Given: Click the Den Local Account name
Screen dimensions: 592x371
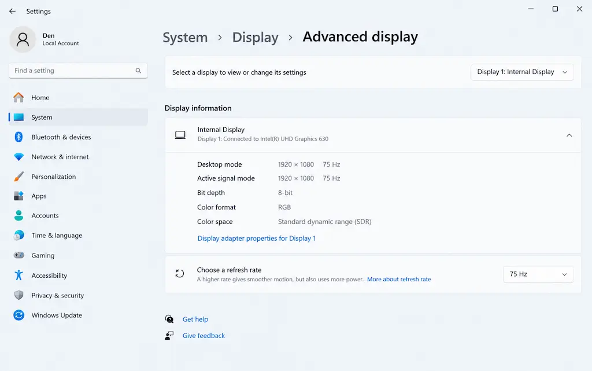Looking at the screenshot, I should coord(60,39).
